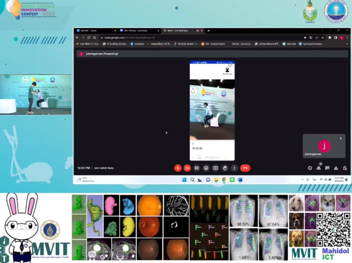352x263 pixels.
Task: Unmute the microphone in Google Meet
Action: (x=178, y=168)
